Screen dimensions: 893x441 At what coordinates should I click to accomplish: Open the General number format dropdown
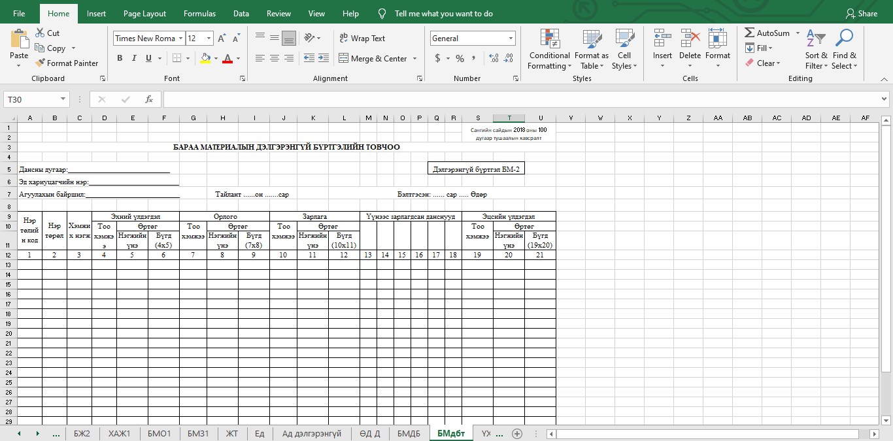(x=511, y=39)
